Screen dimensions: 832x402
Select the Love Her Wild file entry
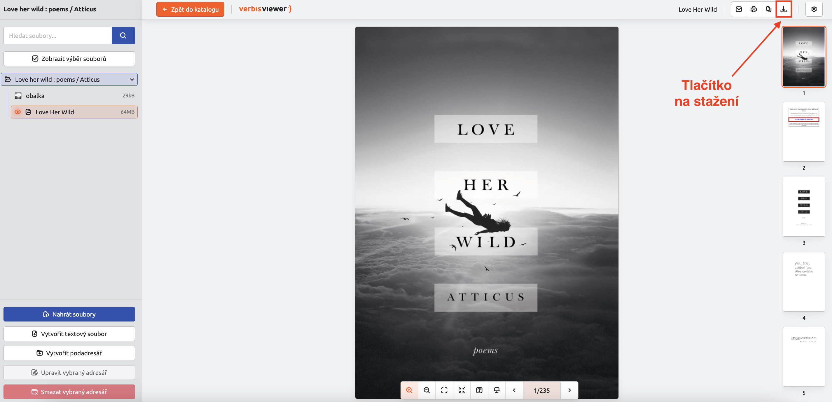(x=74, y=112)
